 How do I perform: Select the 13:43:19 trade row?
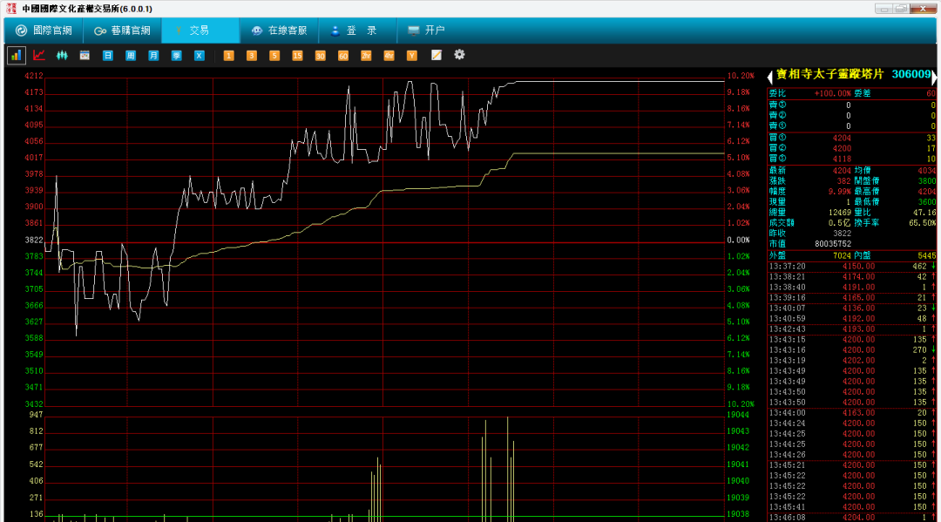pos(851,361)
